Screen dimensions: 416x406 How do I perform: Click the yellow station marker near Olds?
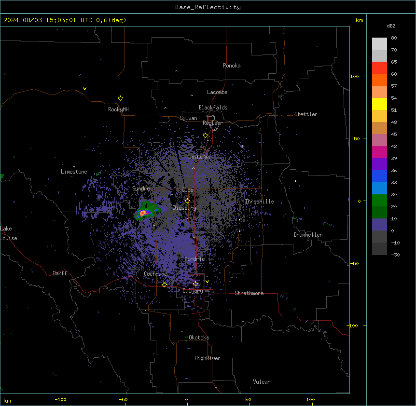187,201
